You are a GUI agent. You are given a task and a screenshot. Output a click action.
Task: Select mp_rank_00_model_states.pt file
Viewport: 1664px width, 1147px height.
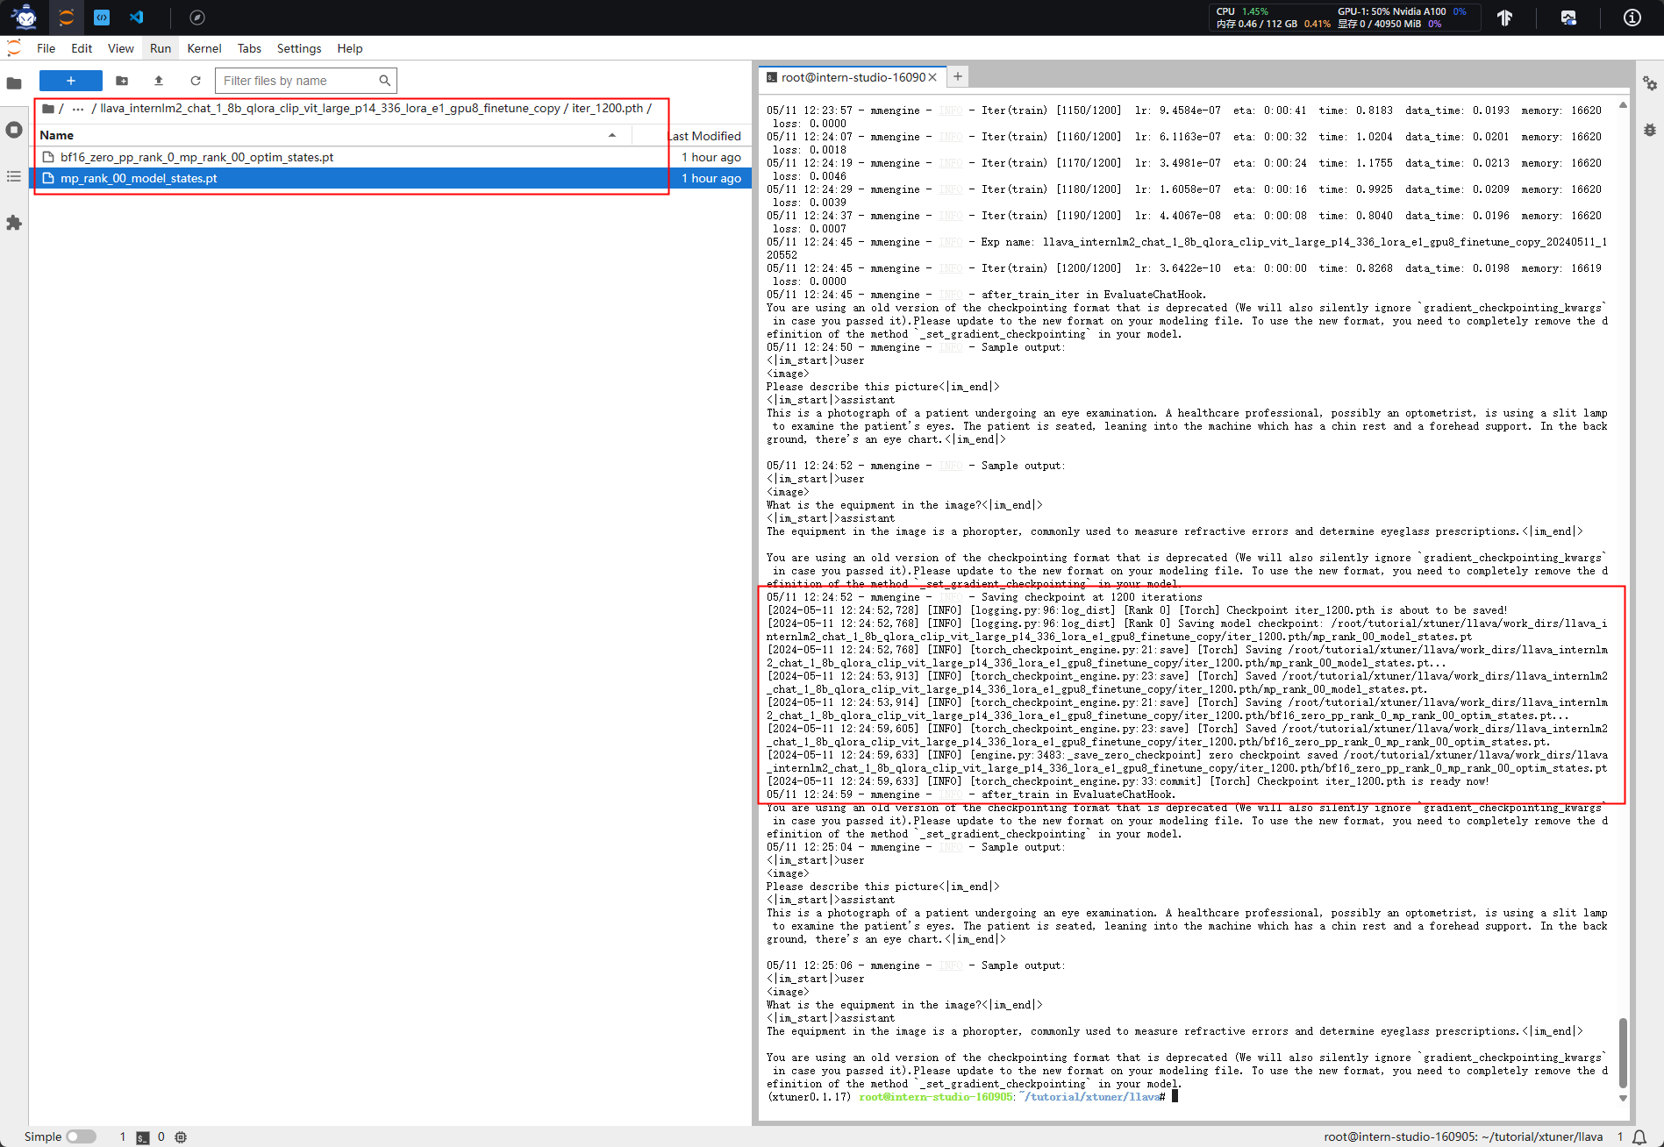pos(391,178)
